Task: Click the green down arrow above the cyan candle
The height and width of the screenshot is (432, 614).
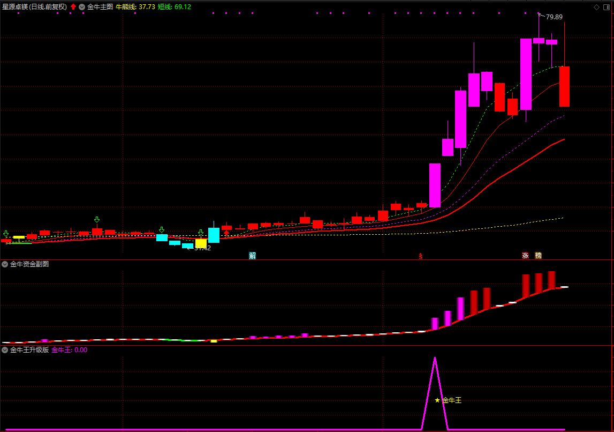Action: [161, 230]
